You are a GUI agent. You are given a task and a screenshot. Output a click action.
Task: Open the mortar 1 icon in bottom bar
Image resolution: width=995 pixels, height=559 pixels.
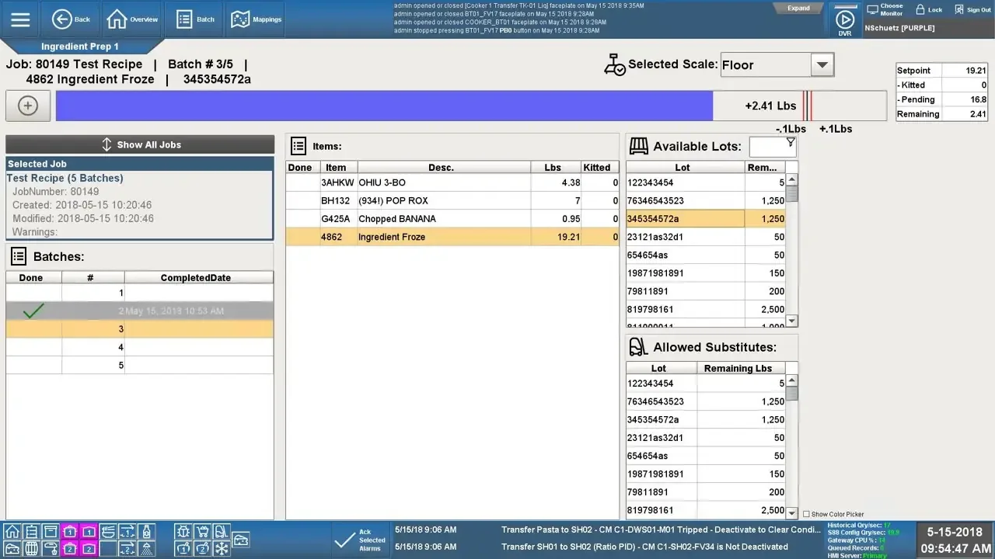(183, 548)
